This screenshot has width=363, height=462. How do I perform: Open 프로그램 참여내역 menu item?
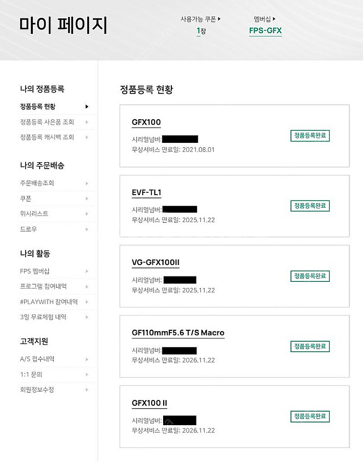pos(44,287)
